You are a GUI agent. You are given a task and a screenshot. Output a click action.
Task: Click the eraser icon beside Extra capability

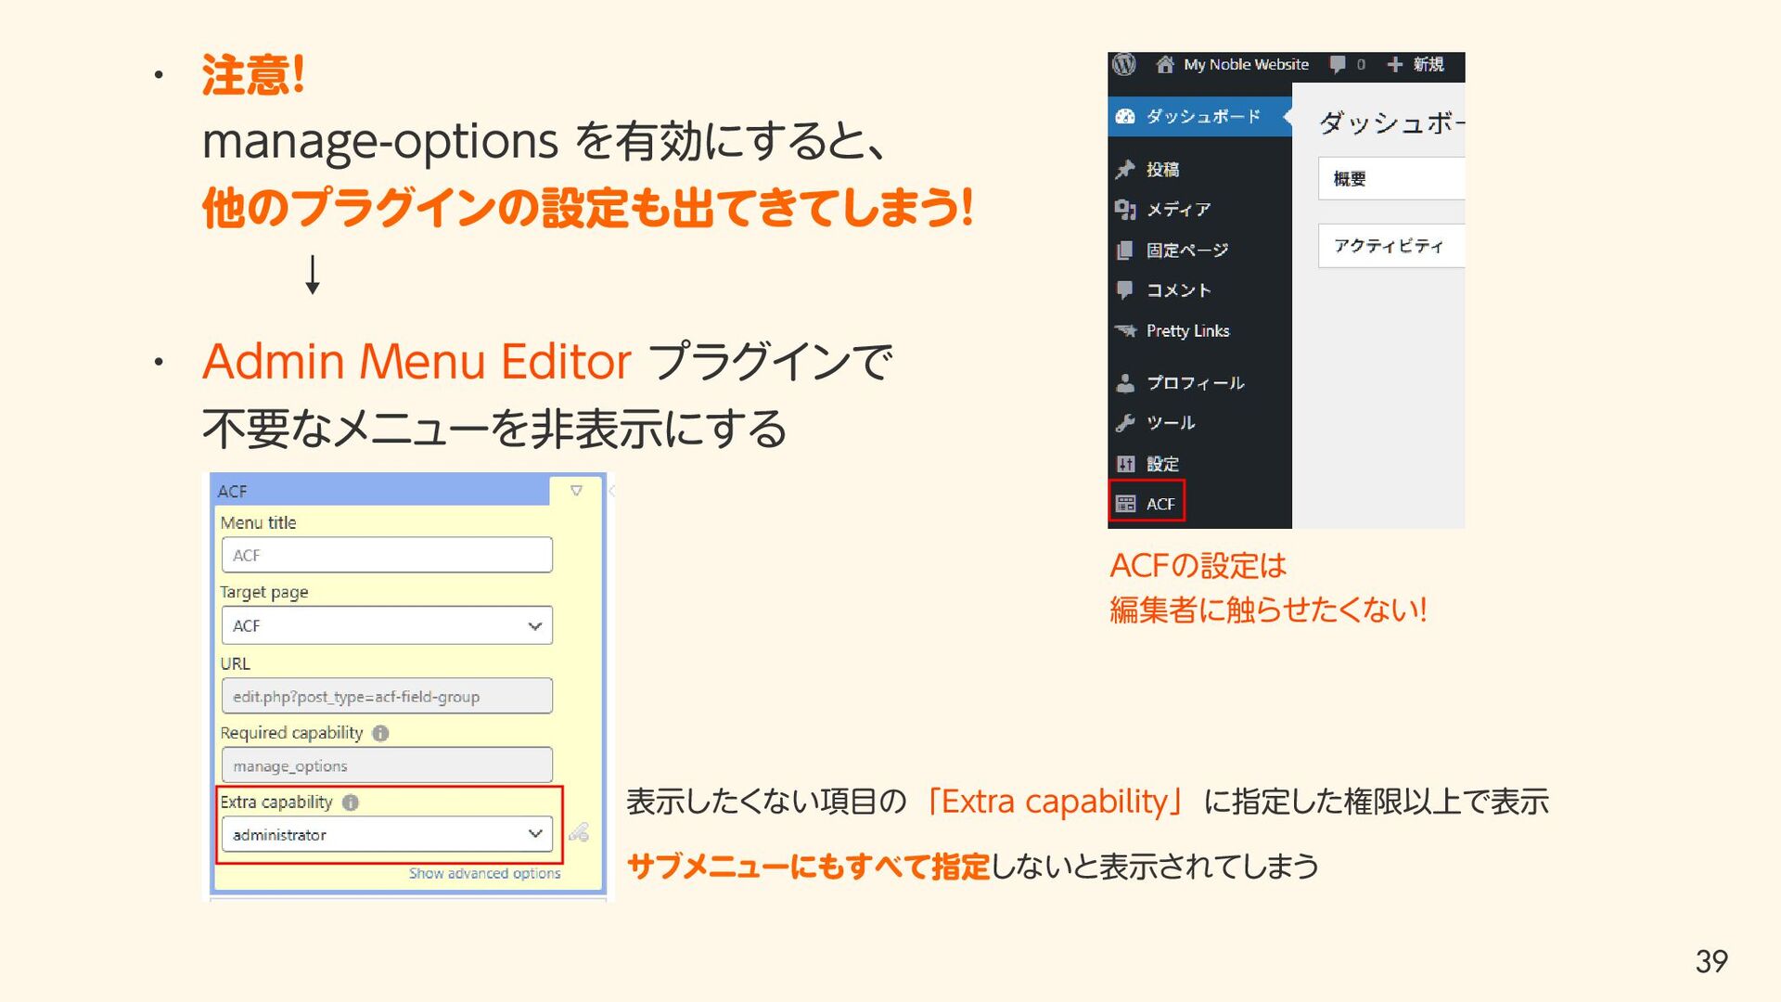(x=579, y=832)
